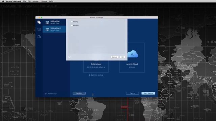Choose the Weekly schedule option
The height and width of the screenshot is (121, 216).
72,22
